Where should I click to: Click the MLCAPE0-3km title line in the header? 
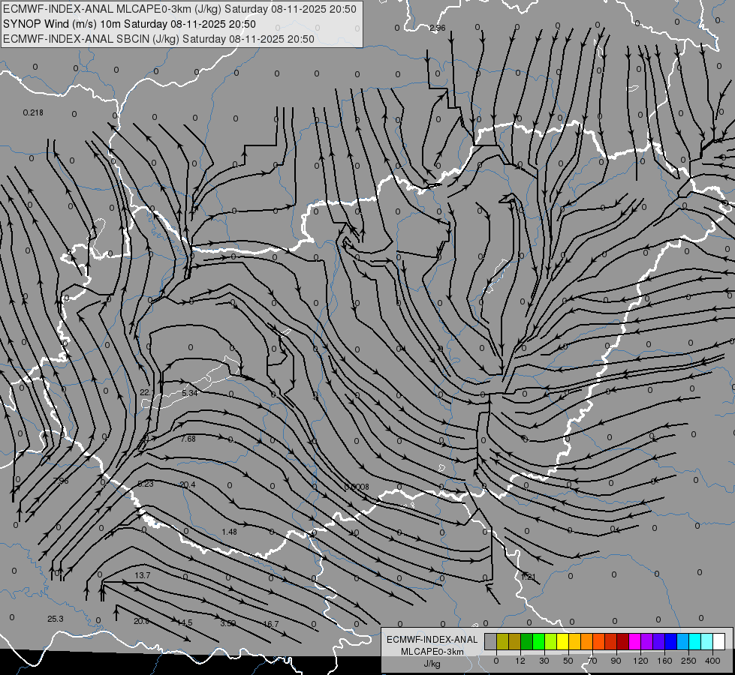click(179, 9)
